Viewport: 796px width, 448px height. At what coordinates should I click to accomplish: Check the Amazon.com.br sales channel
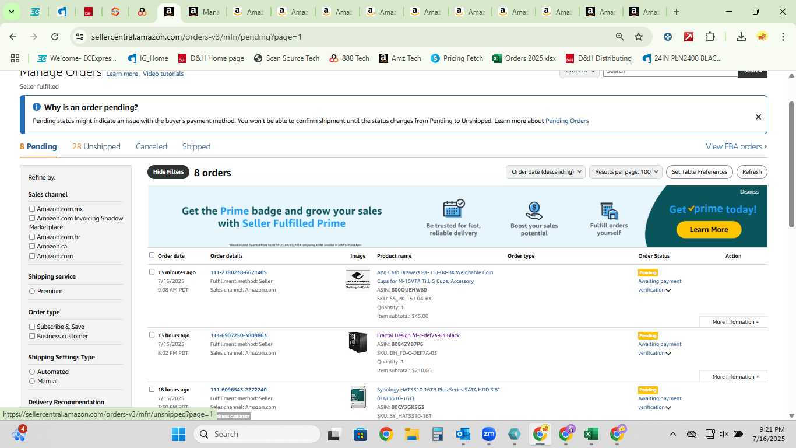tap(32, 237)
